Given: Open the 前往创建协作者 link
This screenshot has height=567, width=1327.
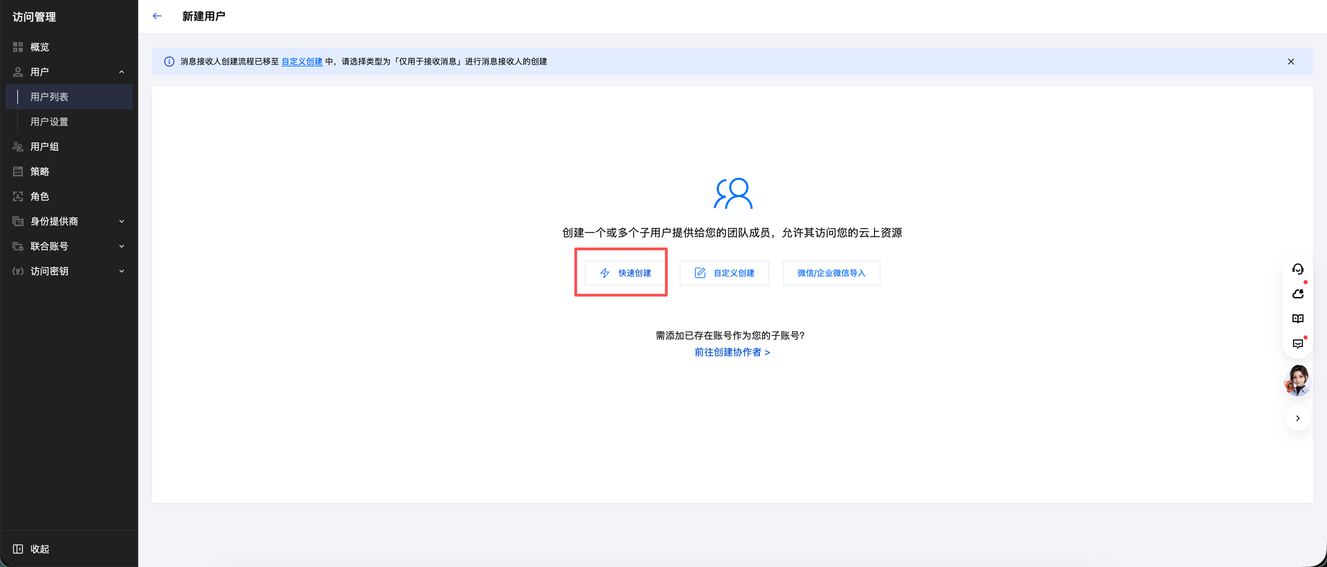Looking at the screenshot, I should (732, 352).
